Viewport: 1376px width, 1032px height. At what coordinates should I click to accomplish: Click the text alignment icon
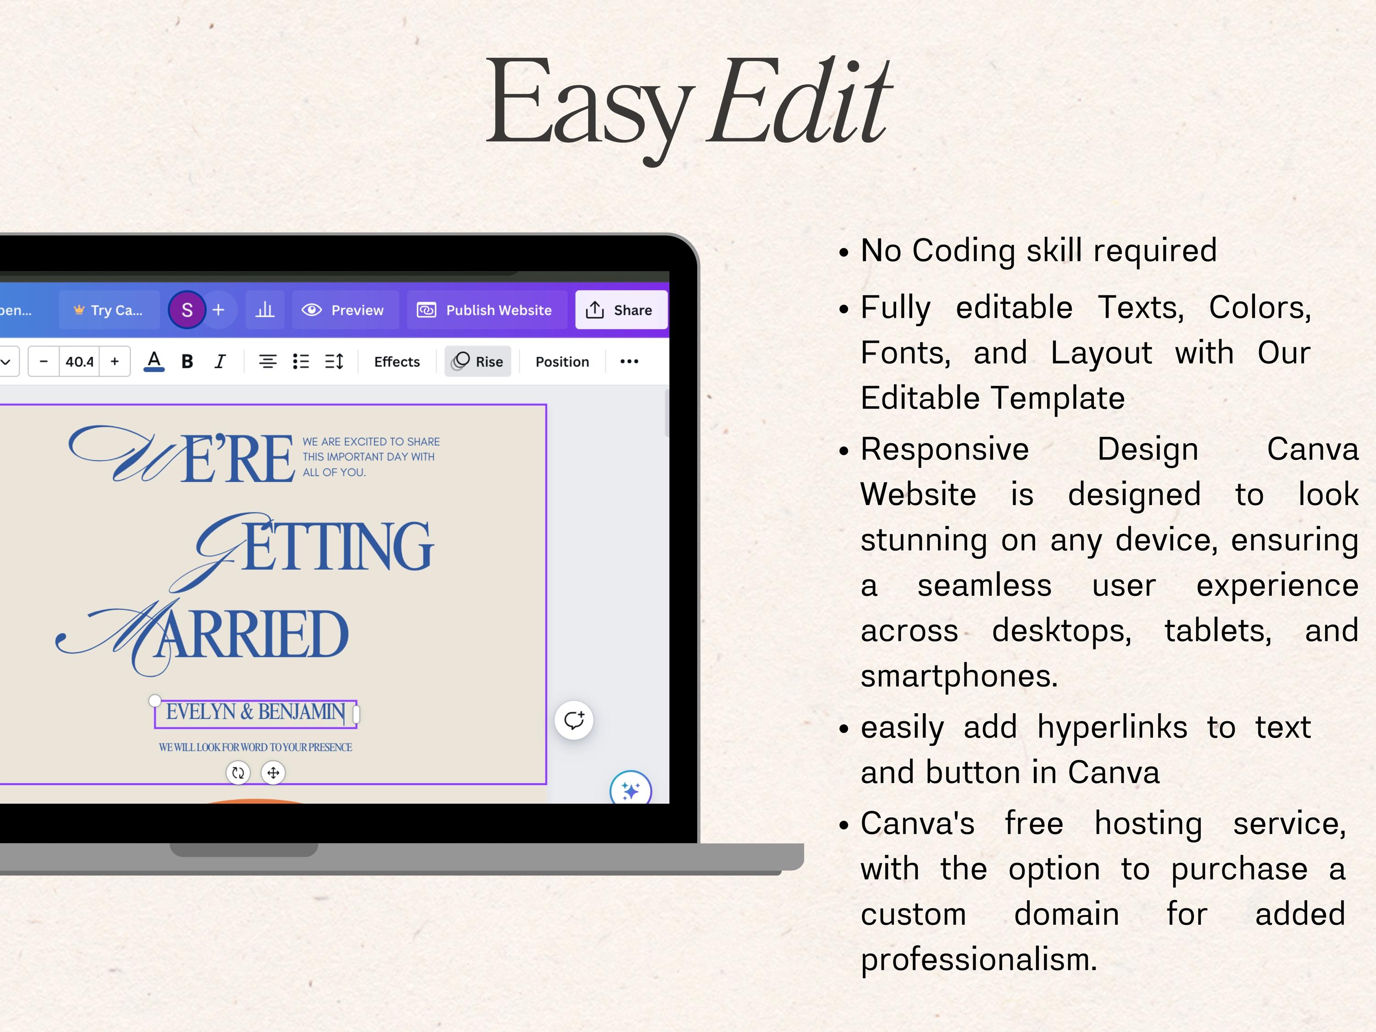coord(268,361)
